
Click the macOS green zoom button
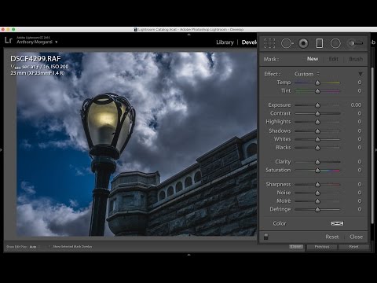click(13, 29)
